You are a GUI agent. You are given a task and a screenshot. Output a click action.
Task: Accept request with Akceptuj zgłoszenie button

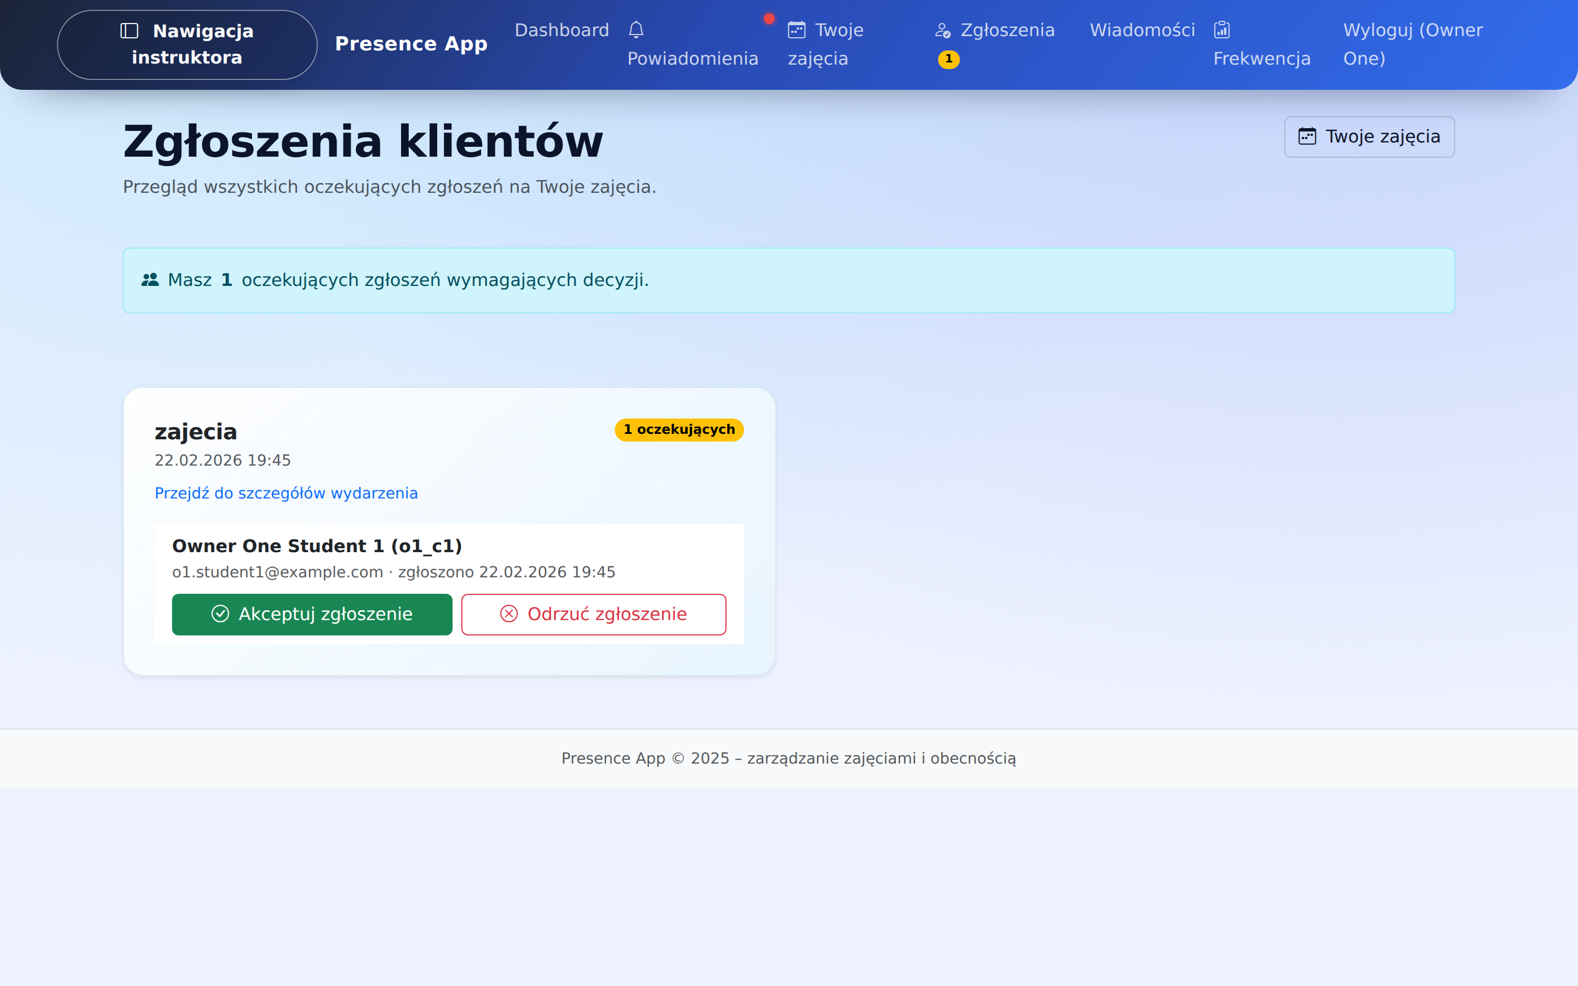[x=312, y=614]
